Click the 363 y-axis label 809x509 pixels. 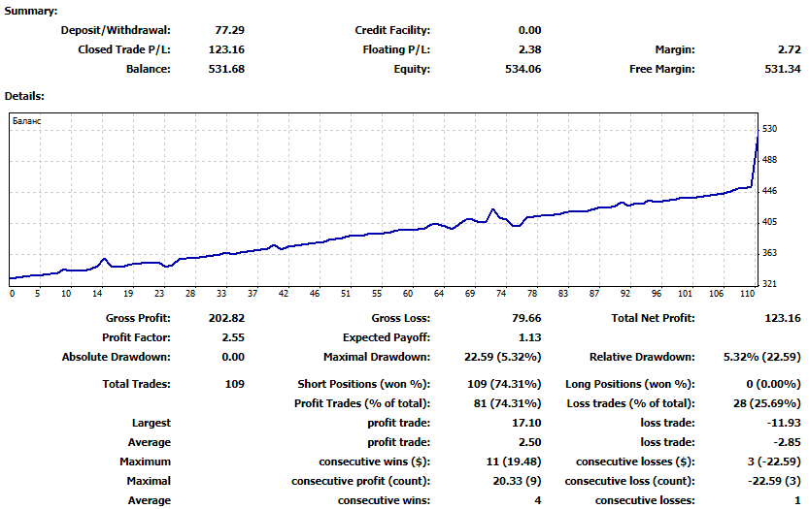point(769,253)
